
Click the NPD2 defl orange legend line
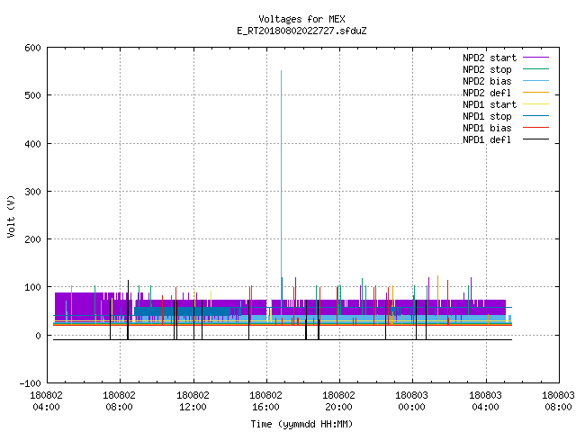pos(535,93)
